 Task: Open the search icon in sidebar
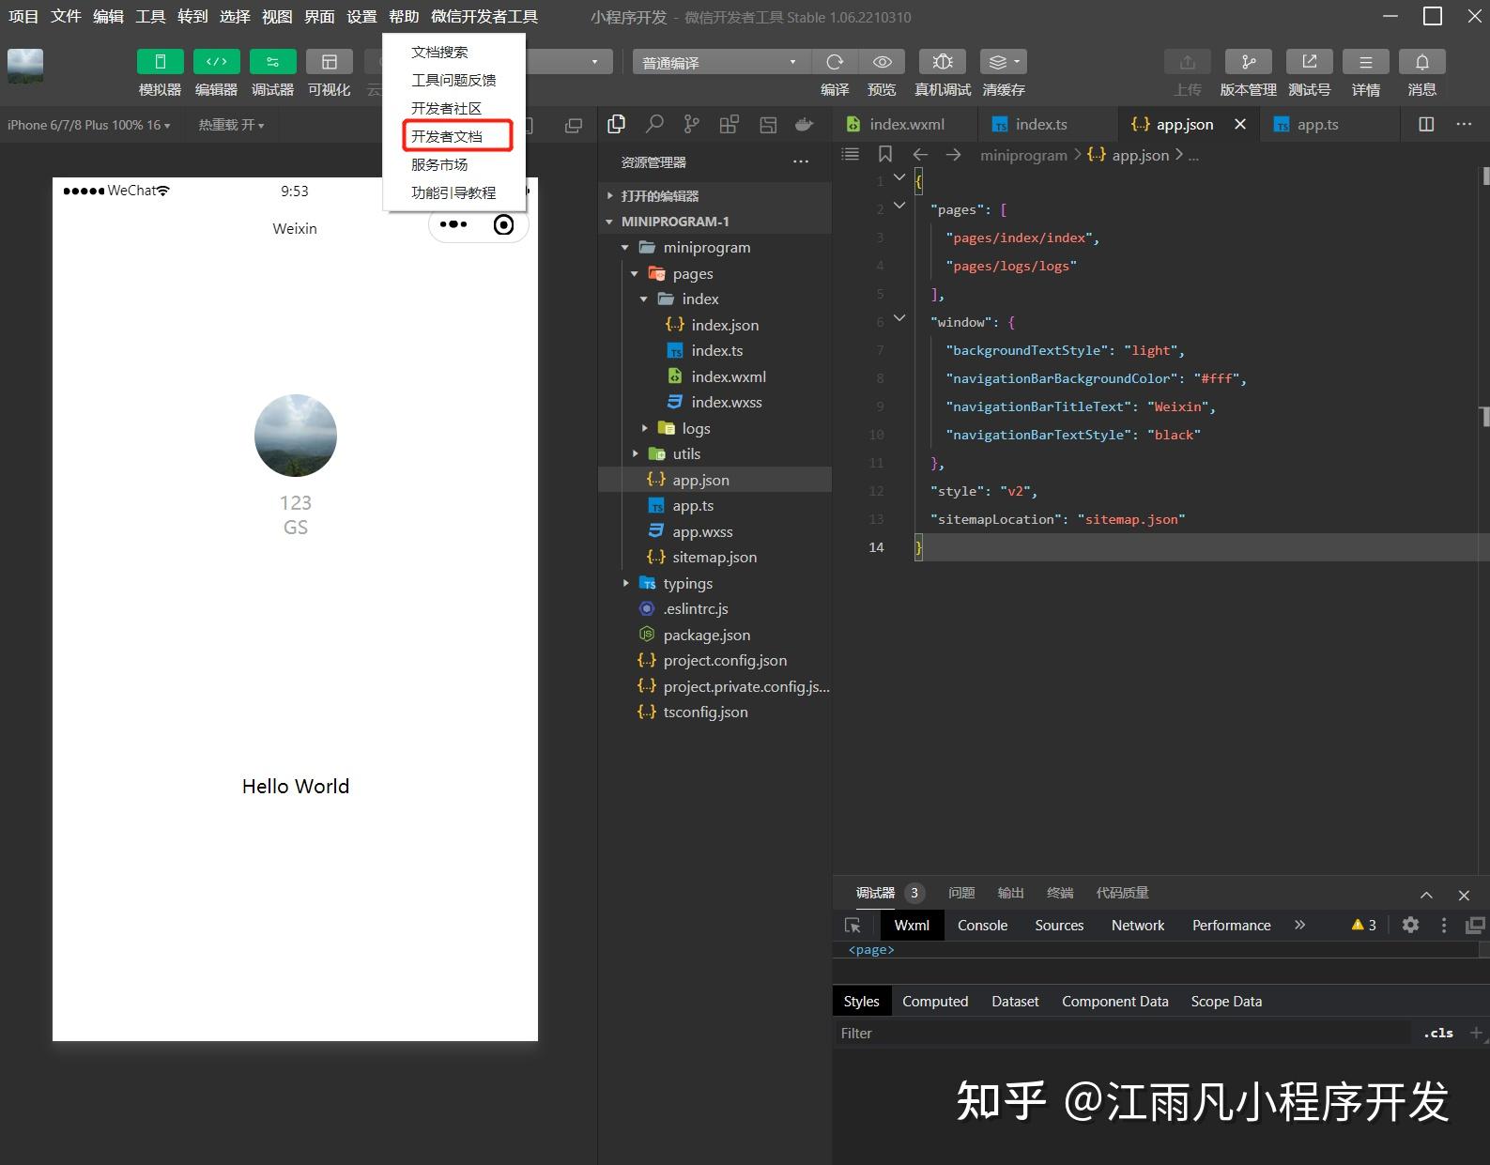point(654,124)
